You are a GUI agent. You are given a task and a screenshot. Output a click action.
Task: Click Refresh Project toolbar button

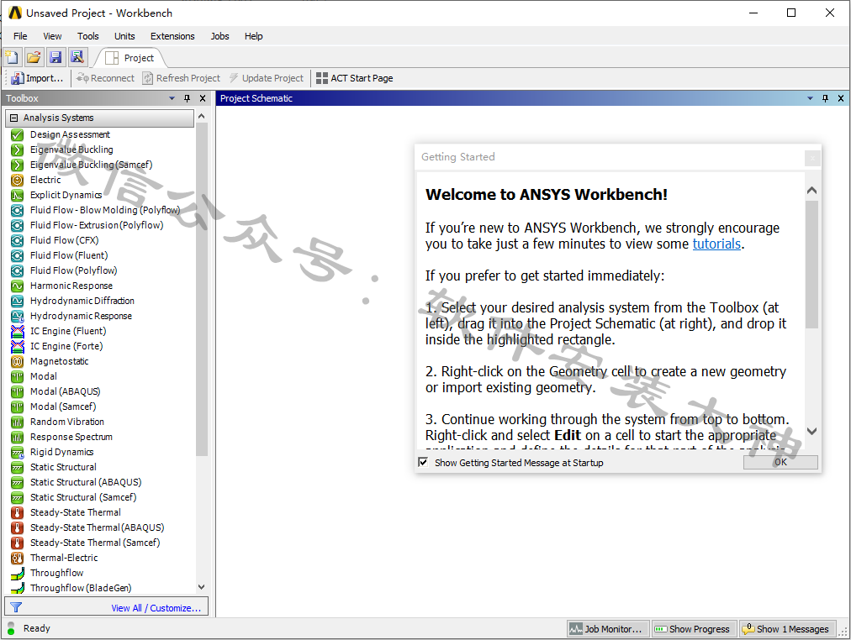[182, 78]
